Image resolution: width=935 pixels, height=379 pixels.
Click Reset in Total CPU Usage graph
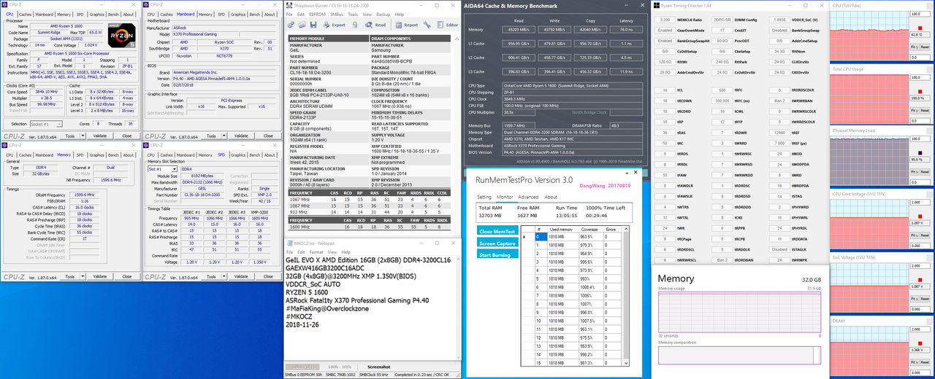tap(924, 109)
